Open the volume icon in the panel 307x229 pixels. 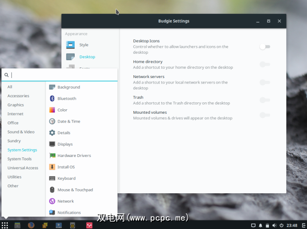[x=274, y=225]
